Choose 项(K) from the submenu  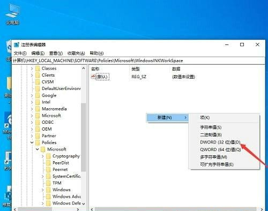[205, 118]
